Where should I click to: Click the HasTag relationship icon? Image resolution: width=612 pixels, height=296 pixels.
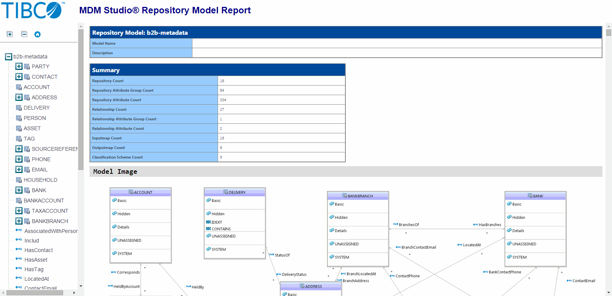coord(19,268)
